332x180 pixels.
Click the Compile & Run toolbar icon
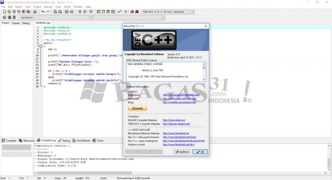(x=108, y=12)
